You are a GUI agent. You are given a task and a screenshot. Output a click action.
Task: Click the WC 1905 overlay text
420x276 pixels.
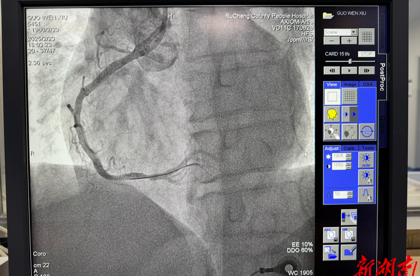300,273
